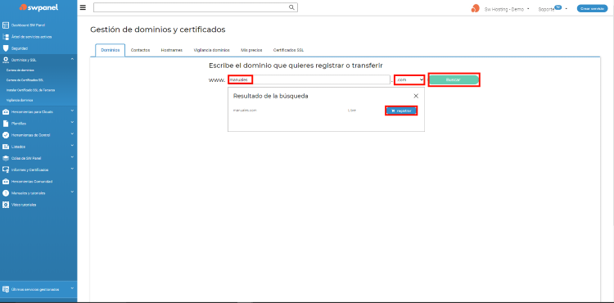Toggle the hamburger menu icon
The image size is (614, 303).
pyautogui.click(x=83, y=7)
